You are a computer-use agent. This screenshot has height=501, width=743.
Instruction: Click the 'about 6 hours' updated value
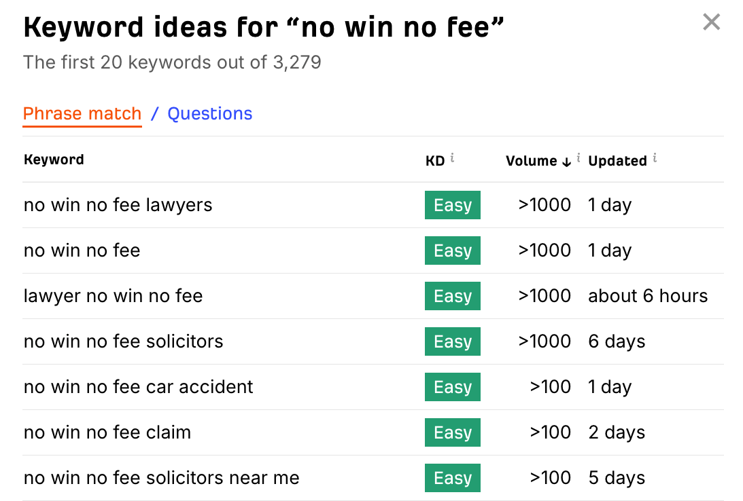pos(647,296)
